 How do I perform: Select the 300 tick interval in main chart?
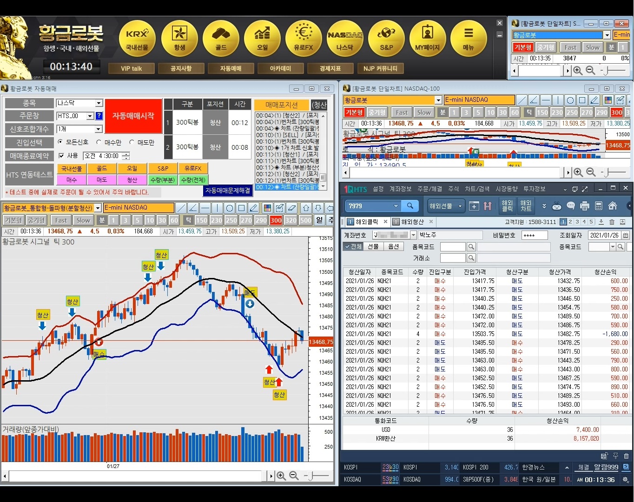(276, 220)
